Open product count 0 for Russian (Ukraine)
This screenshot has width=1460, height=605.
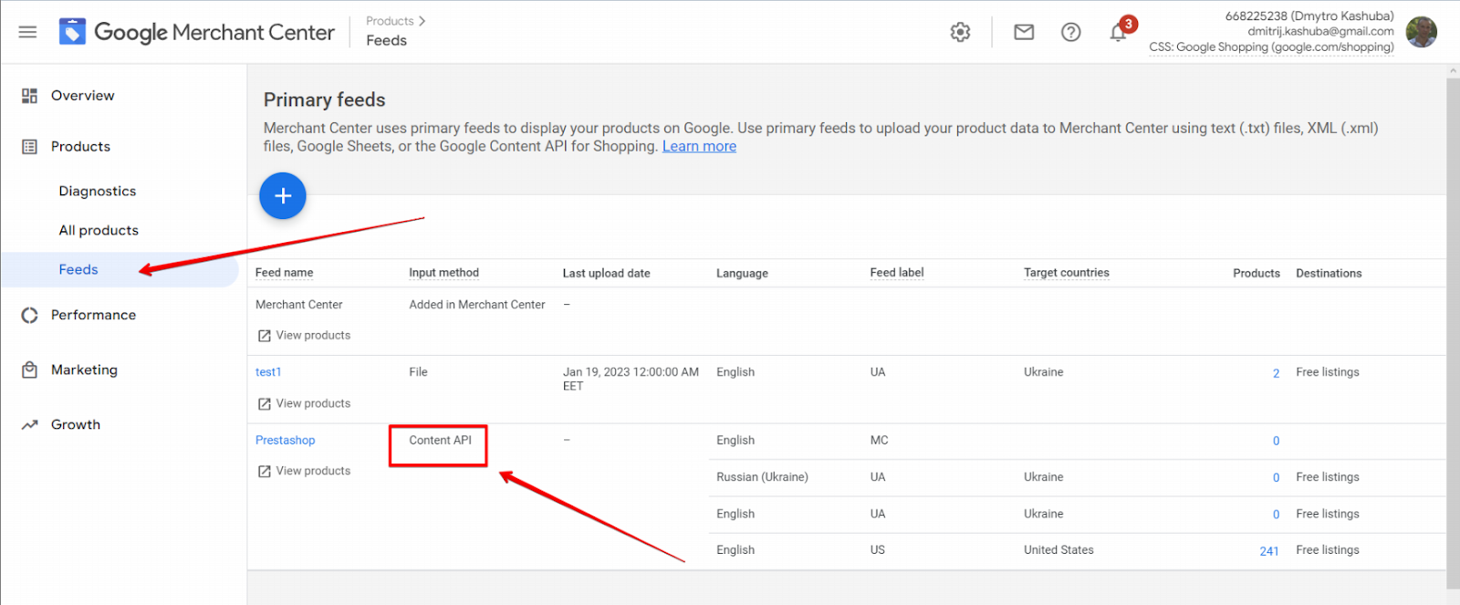(x=1276, y=477)
